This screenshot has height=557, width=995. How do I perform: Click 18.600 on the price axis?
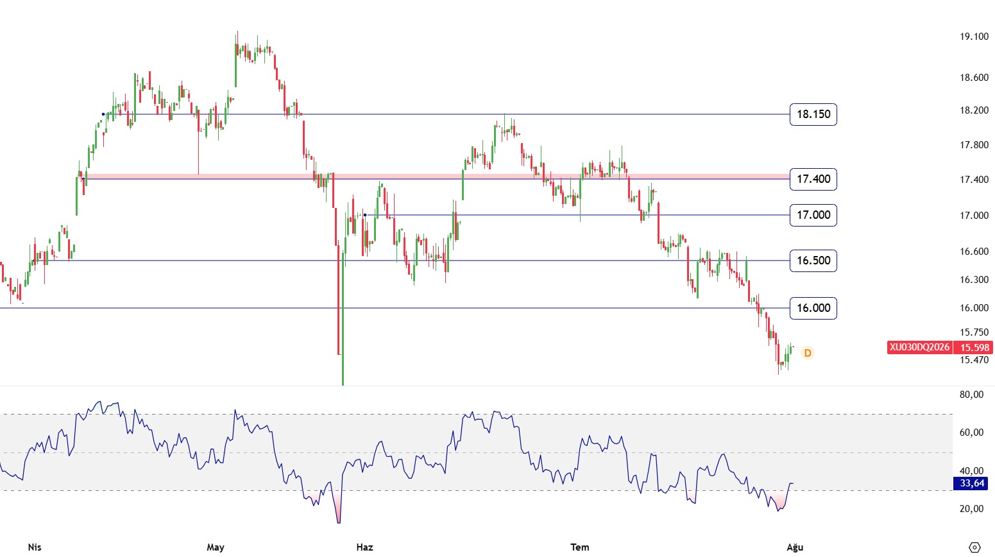point(974,78)
